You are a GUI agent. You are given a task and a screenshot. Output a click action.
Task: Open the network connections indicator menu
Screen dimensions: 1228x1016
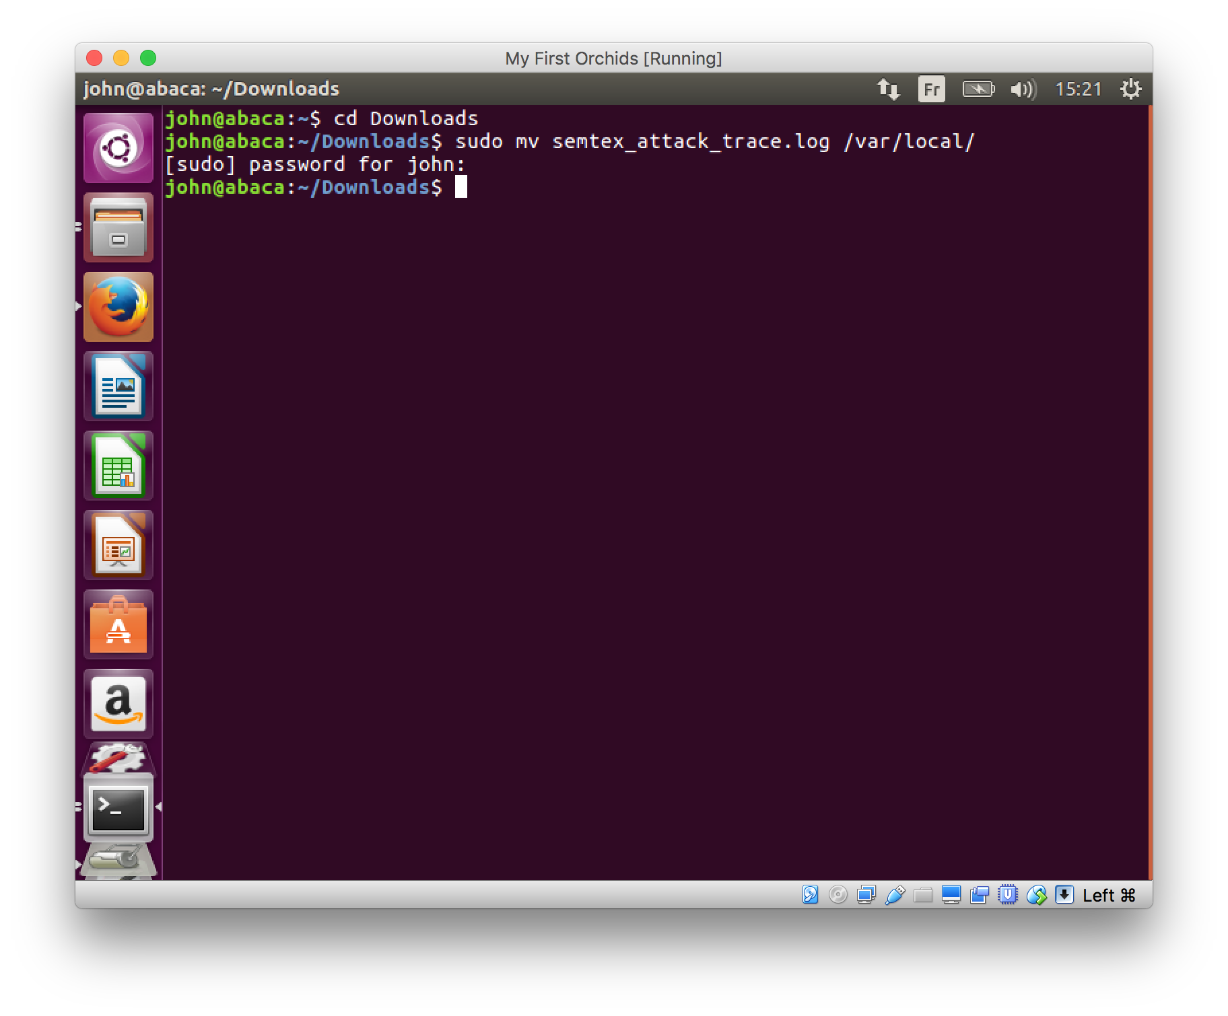[888, 89]
